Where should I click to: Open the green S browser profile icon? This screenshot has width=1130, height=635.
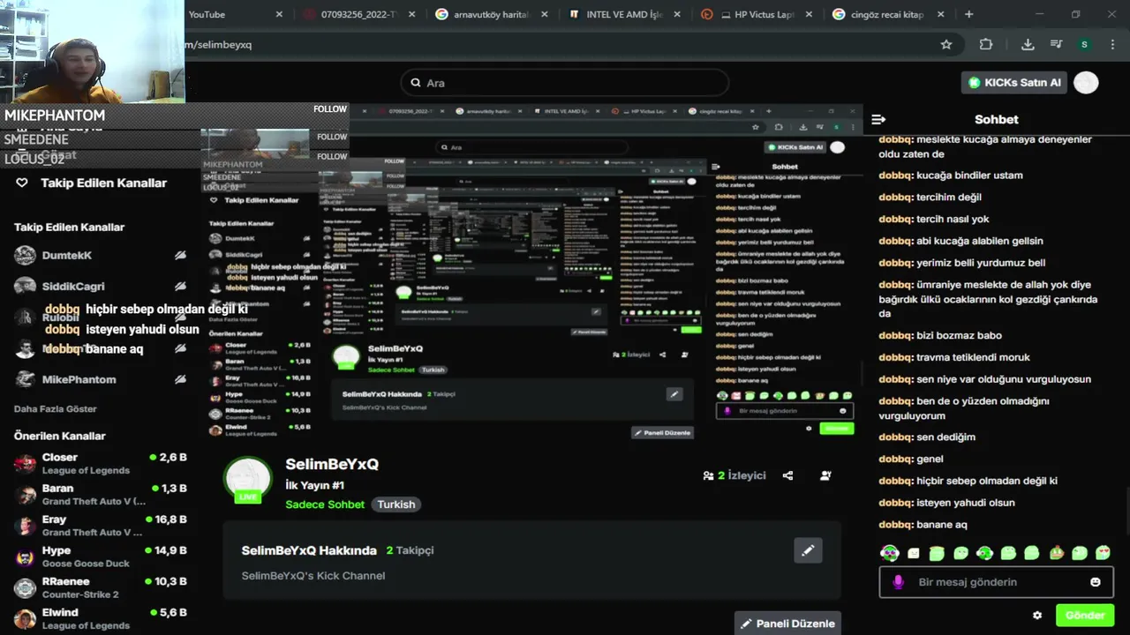point(1084,44)
